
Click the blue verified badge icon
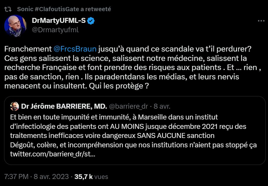pos(91,21)
